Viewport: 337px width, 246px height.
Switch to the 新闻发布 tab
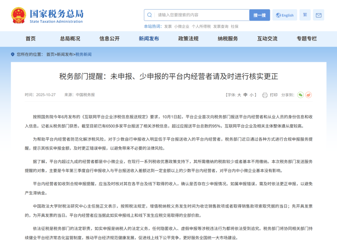tap(149, 39)
